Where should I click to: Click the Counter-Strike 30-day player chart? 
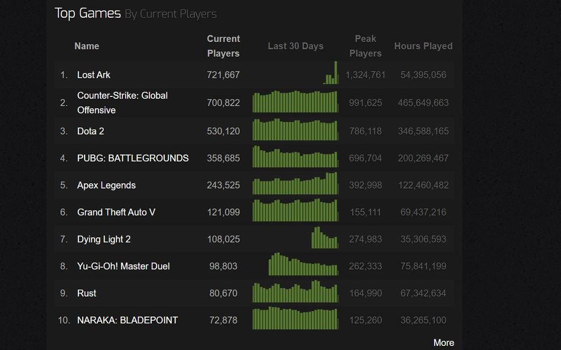pos(295,102)
